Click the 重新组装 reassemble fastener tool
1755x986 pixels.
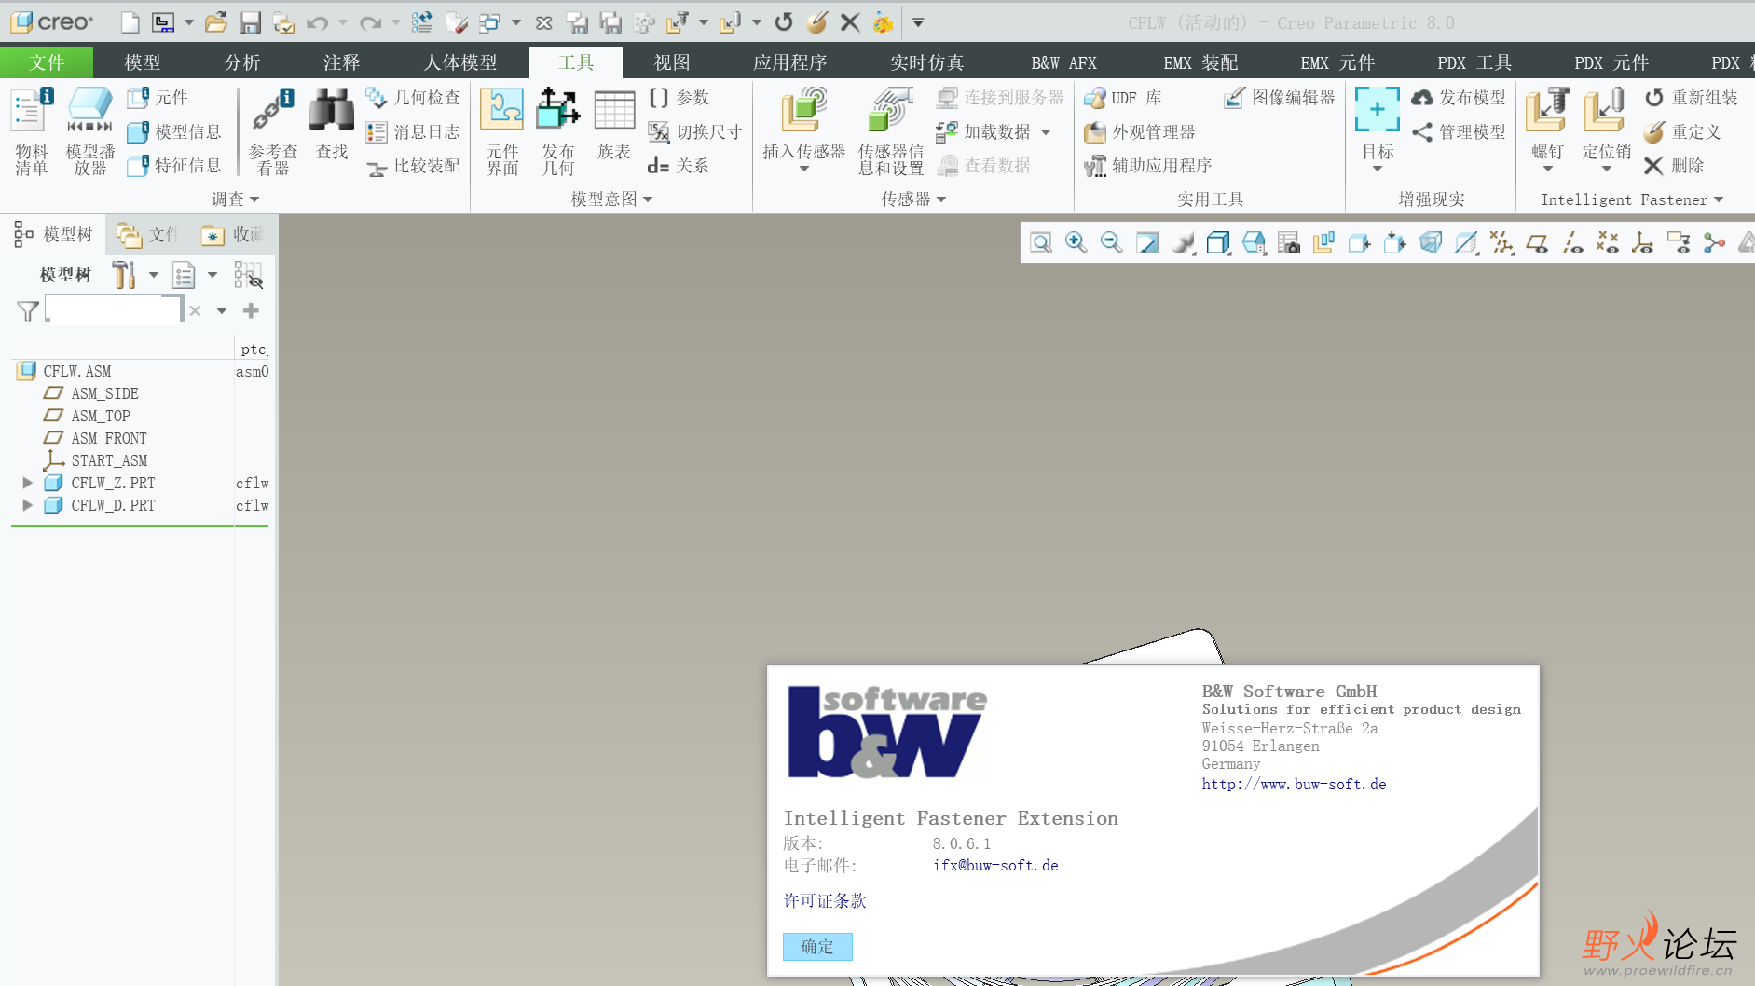click(1692, 97)
